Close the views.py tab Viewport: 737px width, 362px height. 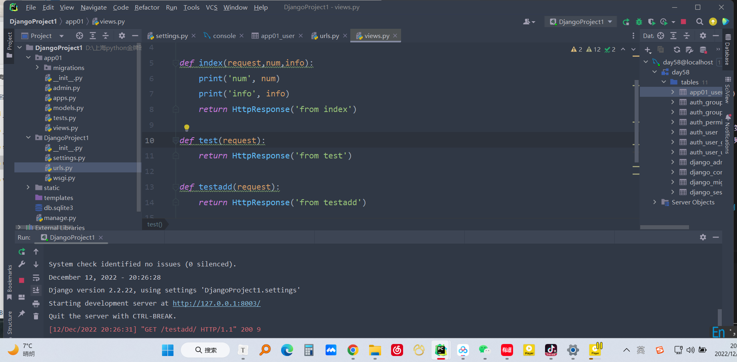point(395,36)
